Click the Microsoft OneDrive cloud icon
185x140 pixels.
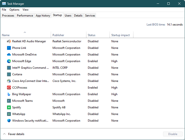coord(9,55)
